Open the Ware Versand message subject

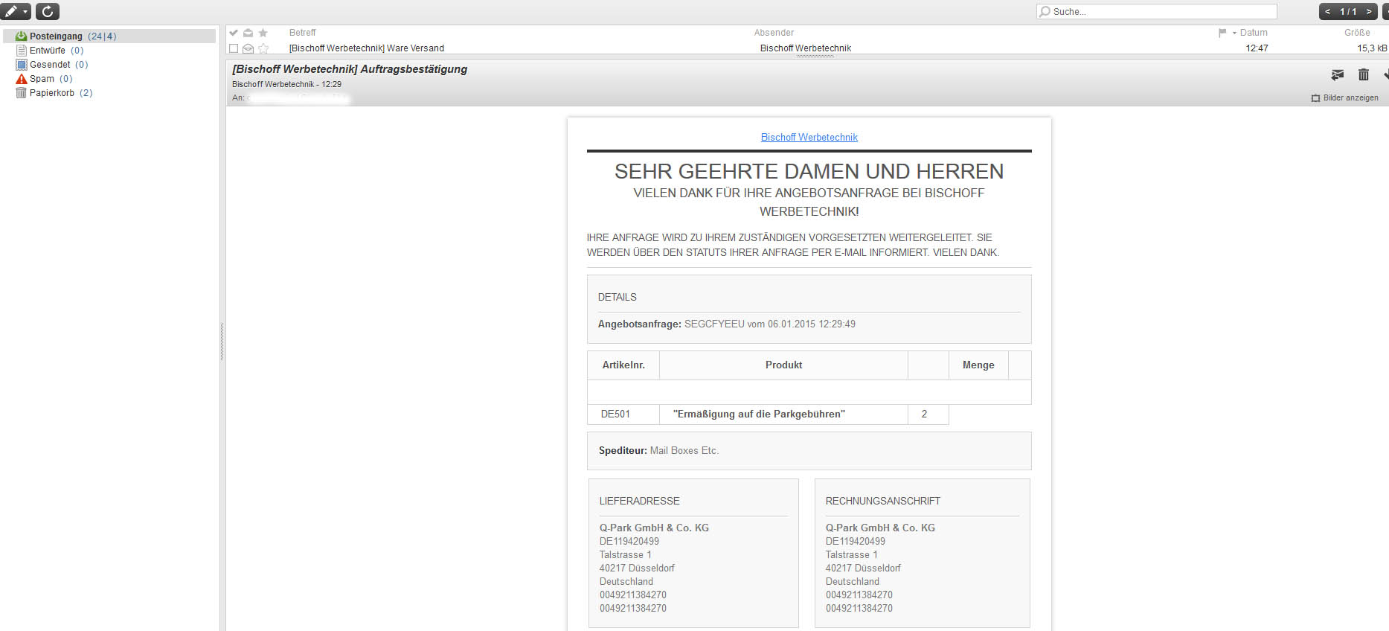coord(367,48)
